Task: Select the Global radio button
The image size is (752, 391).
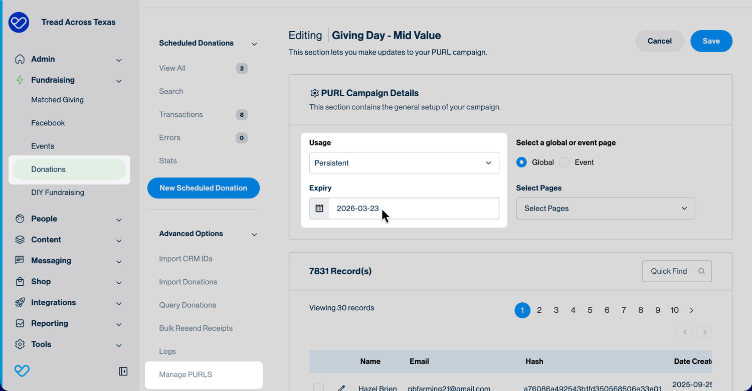Action: [521, 162]
